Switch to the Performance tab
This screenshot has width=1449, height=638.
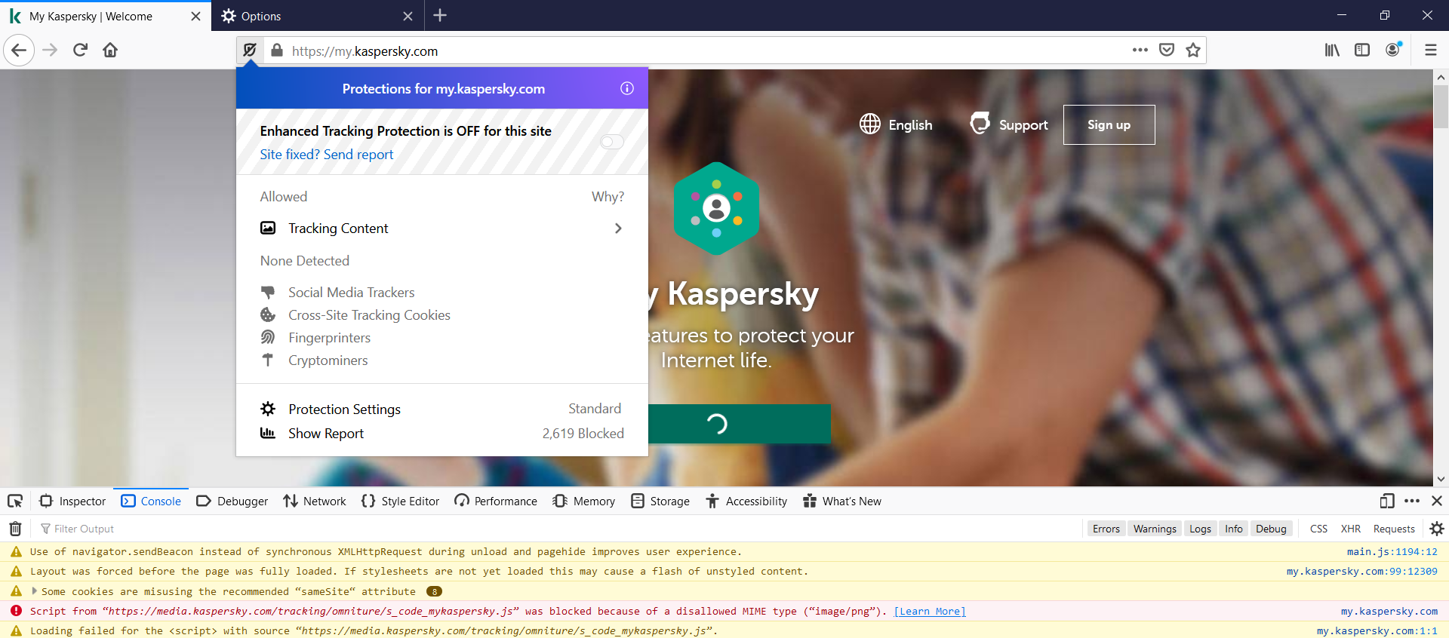click(x=496, y=502)
